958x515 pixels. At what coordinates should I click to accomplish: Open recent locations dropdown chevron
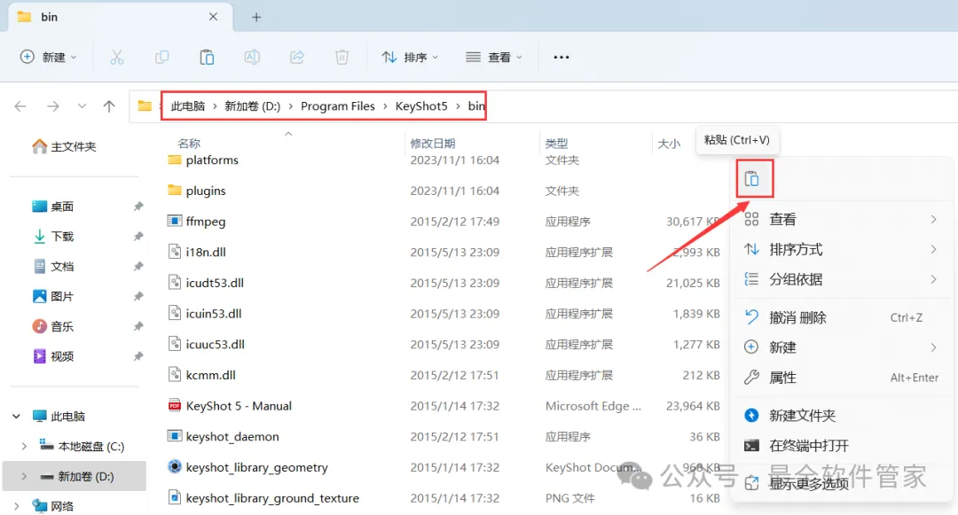pyautogui.click(x=82, y=106)
